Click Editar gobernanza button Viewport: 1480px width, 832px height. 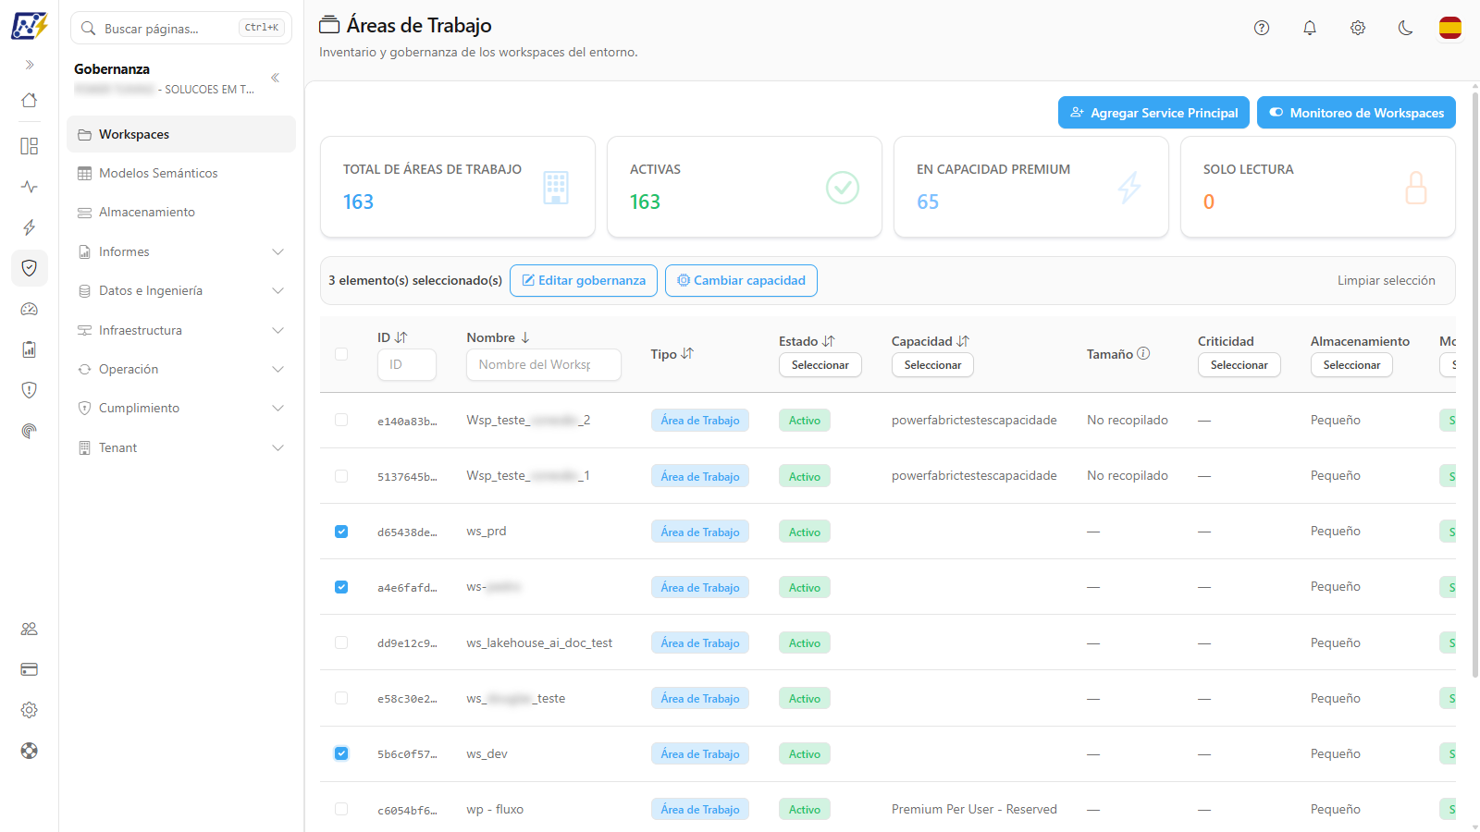584,280
